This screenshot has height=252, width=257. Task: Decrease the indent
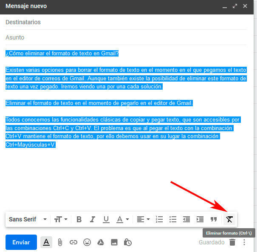pyautogui.click(x=186, y=219)
